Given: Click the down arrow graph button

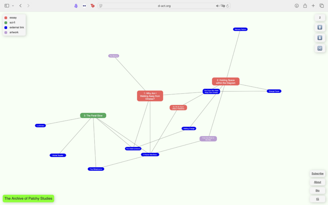Looking at the screenshot, I should [320, 38].
